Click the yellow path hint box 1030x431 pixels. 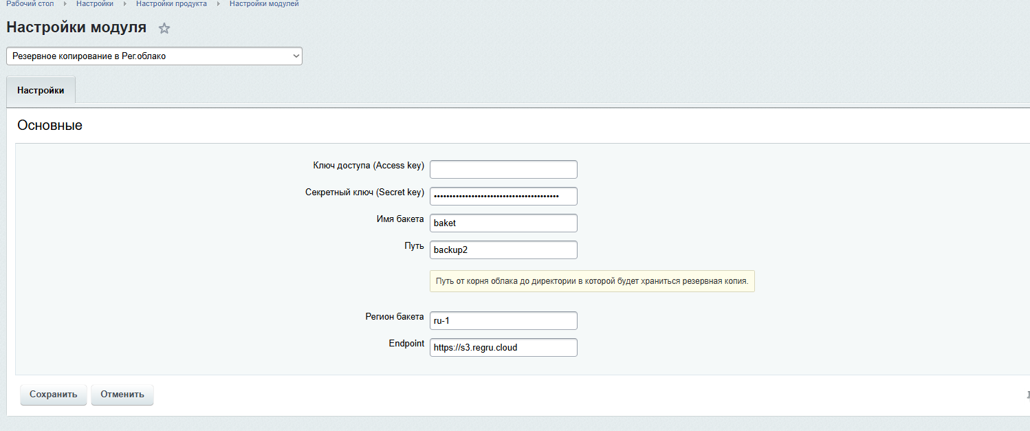[592, 281]
